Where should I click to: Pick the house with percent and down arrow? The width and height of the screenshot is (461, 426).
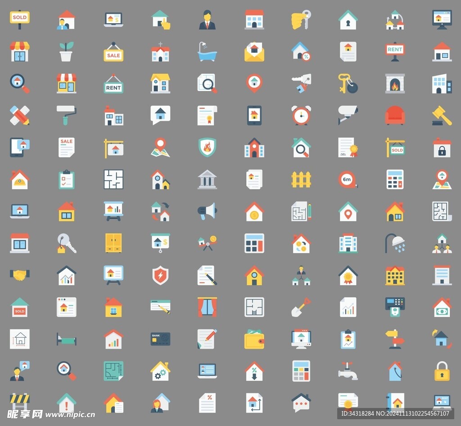tap(254, 371)
